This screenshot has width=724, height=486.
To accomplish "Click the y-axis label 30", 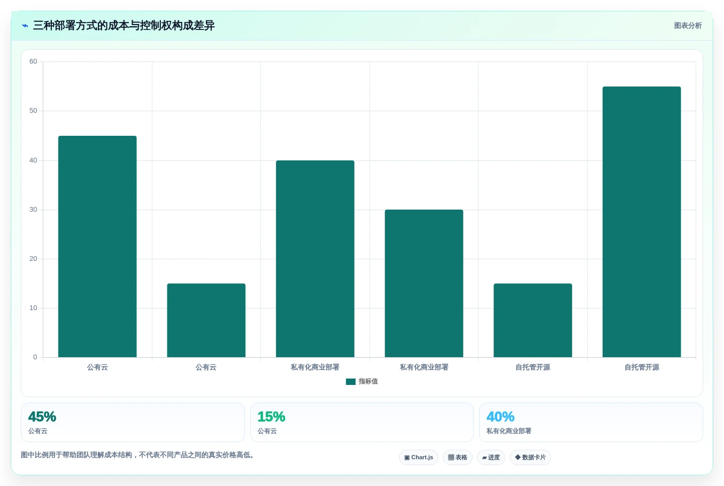I will tap(33, 210).
